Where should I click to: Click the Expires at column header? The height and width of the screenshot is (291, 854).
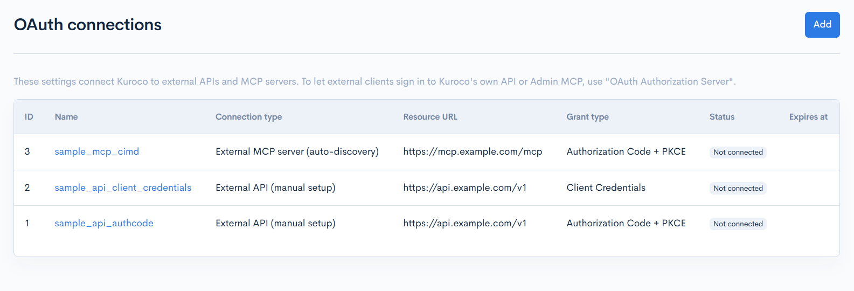pyautogui.click(x=808, y=117)
